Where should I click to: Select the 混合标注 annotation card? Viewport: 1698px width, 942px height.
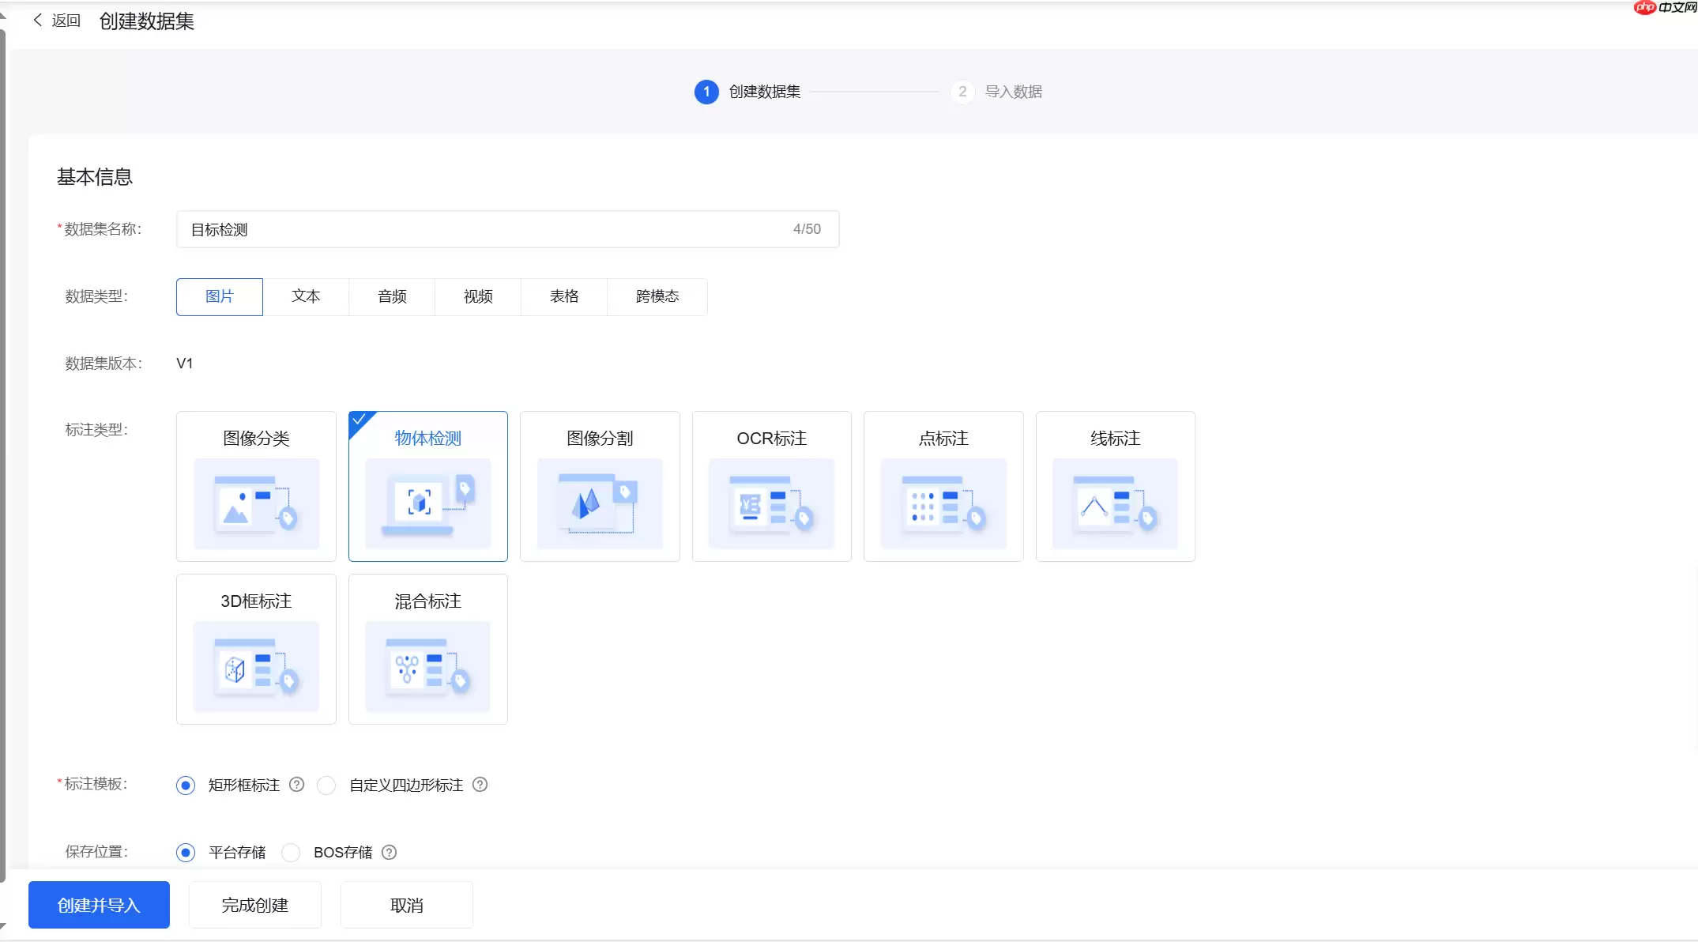427,649
